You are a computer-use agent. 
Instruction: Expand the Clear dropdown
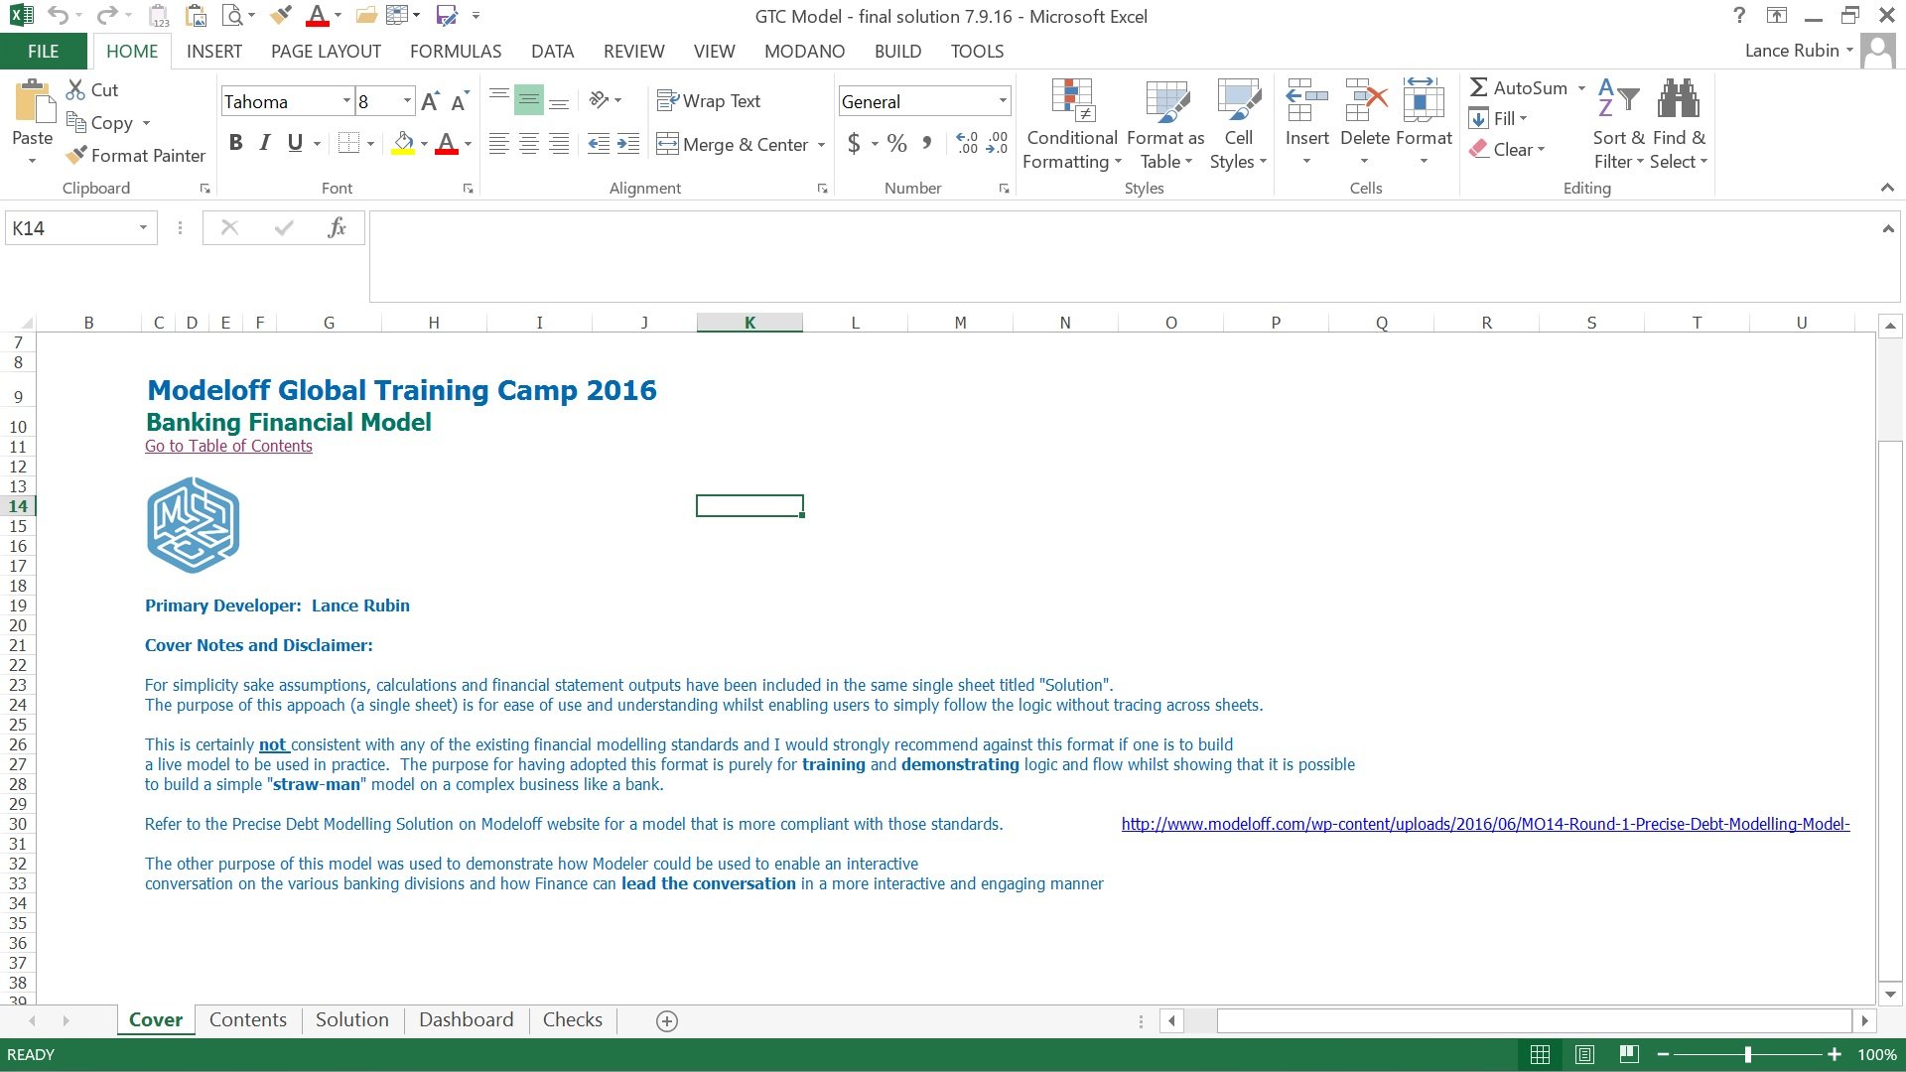(1541, 150)
